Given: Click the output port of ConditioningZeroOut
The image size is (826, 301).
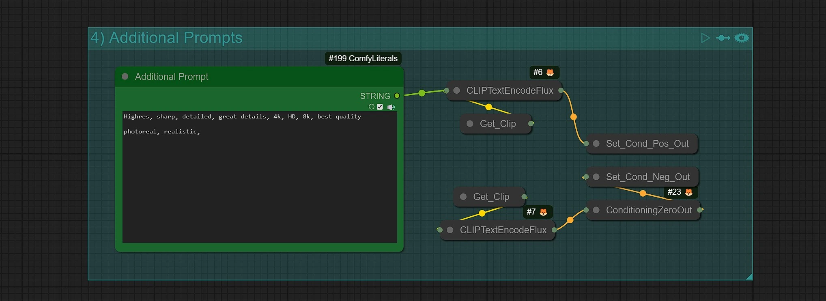Looking at the screenshot, I should [x=699, y=210].
